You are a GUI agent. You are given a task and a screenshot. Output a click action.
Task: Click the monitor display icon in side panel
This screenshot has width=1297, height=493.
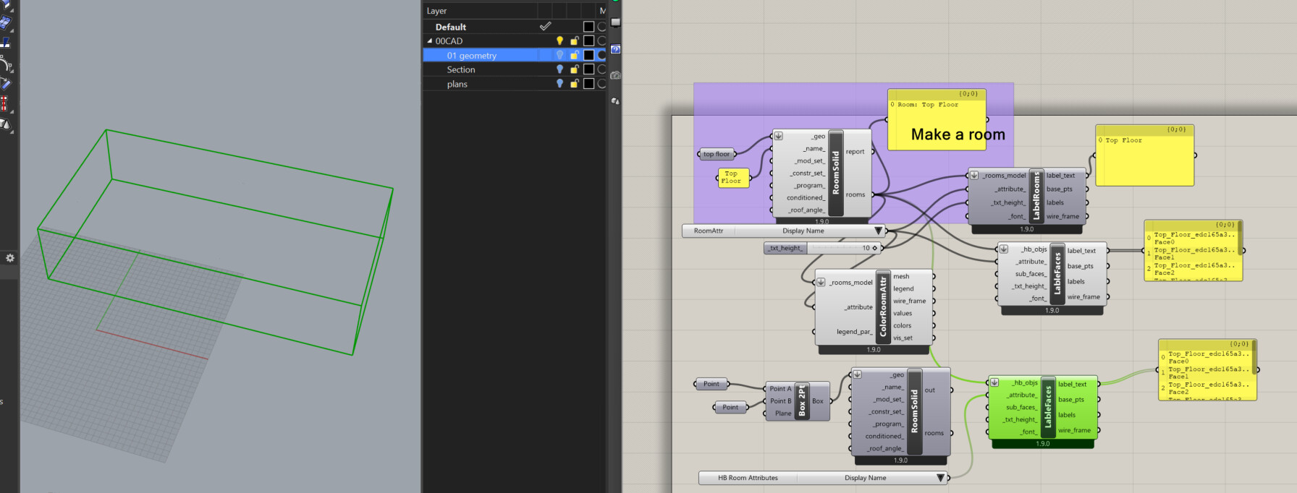tap(615, 22)
